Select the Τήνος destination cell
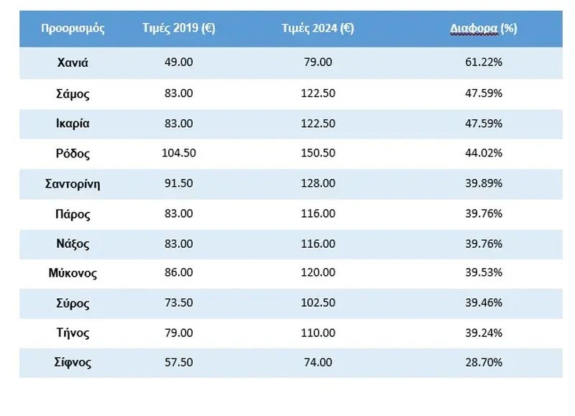Viewport: 575px width, 416px height. pyautogui.click(x=73, y=333)
